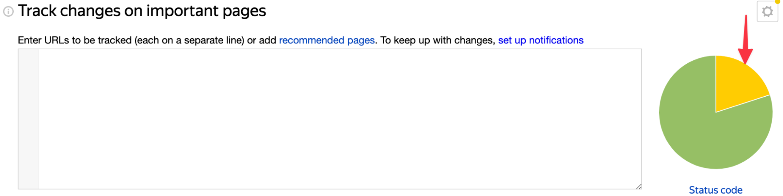Focus the URLs tracking text area

pos(330,119)
